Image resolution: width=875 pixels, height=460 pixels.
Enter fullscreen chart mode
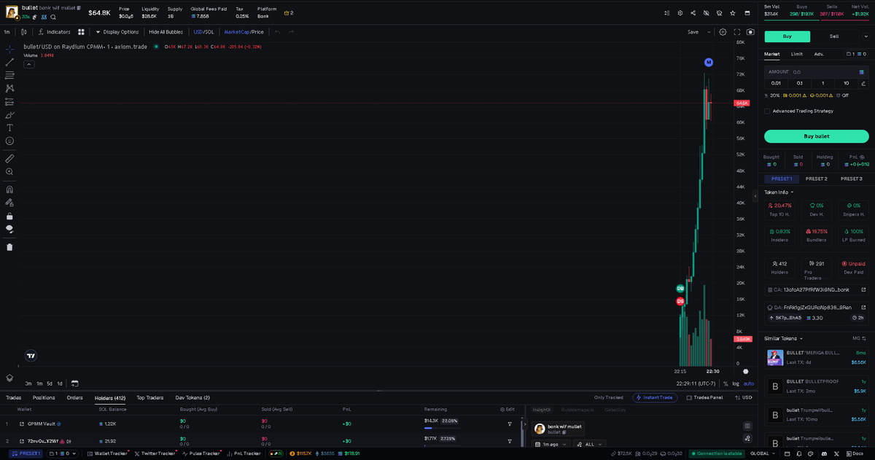point(737,32)
